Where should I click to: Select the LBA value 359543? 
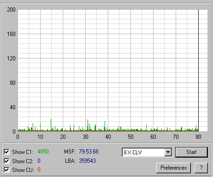coord(87,161)
